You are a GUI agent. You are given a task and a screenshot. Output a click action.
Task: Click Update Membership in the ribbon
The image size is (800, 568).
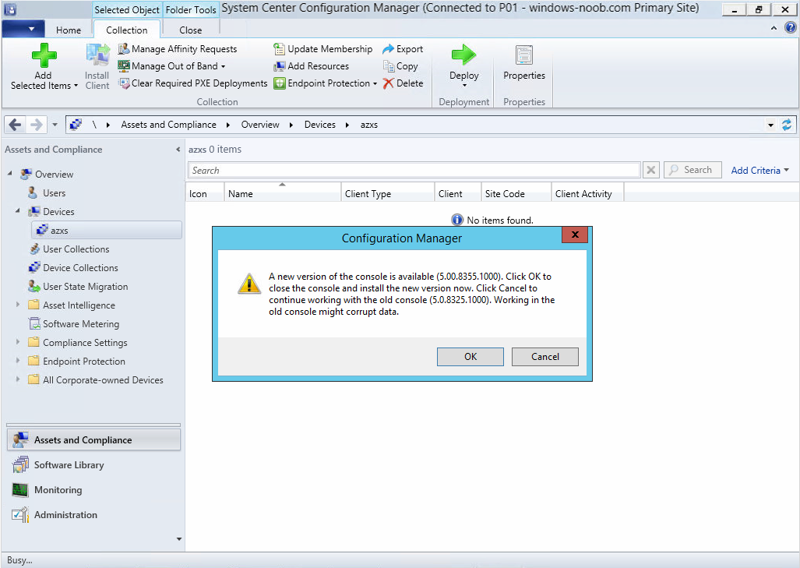[323, 49]
